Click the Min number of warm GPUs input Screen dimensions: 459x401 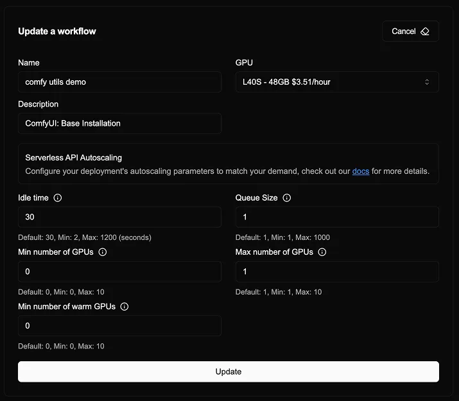[x=119, y=326]
